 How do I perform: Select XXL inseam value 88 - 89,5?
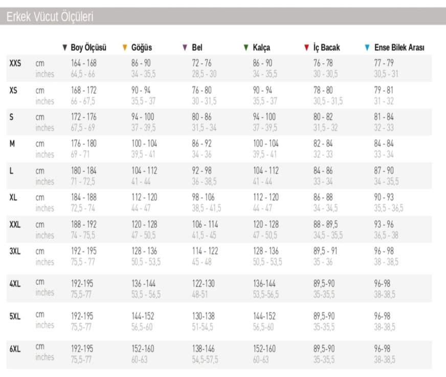[325, 224]
